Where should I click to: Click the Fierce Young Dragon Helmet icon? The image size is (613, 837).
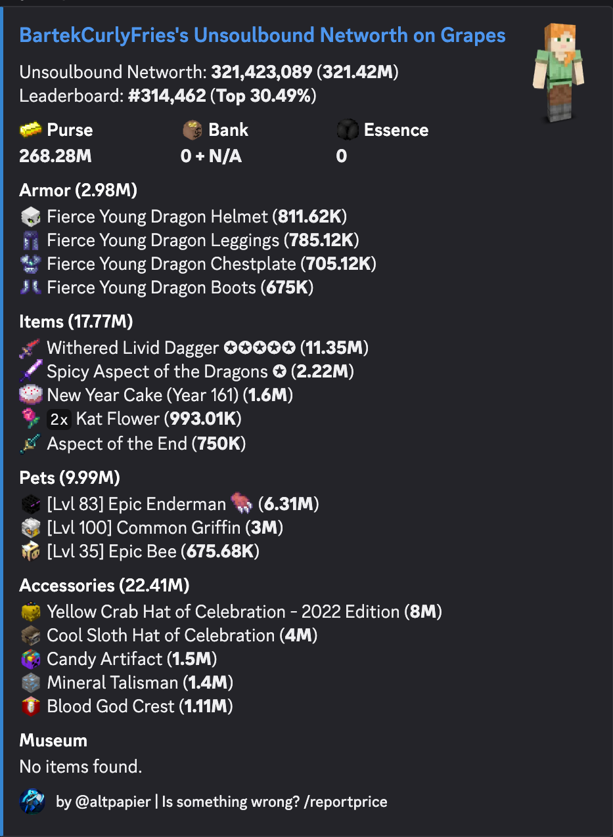[31, 217]
